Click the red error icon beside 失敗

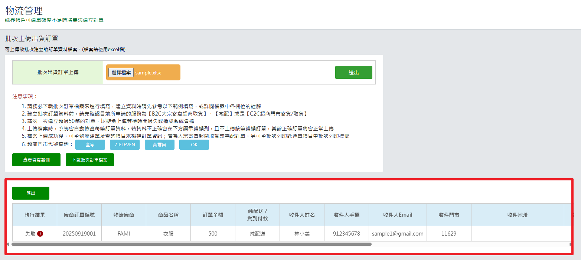click(x=40, y=234)
